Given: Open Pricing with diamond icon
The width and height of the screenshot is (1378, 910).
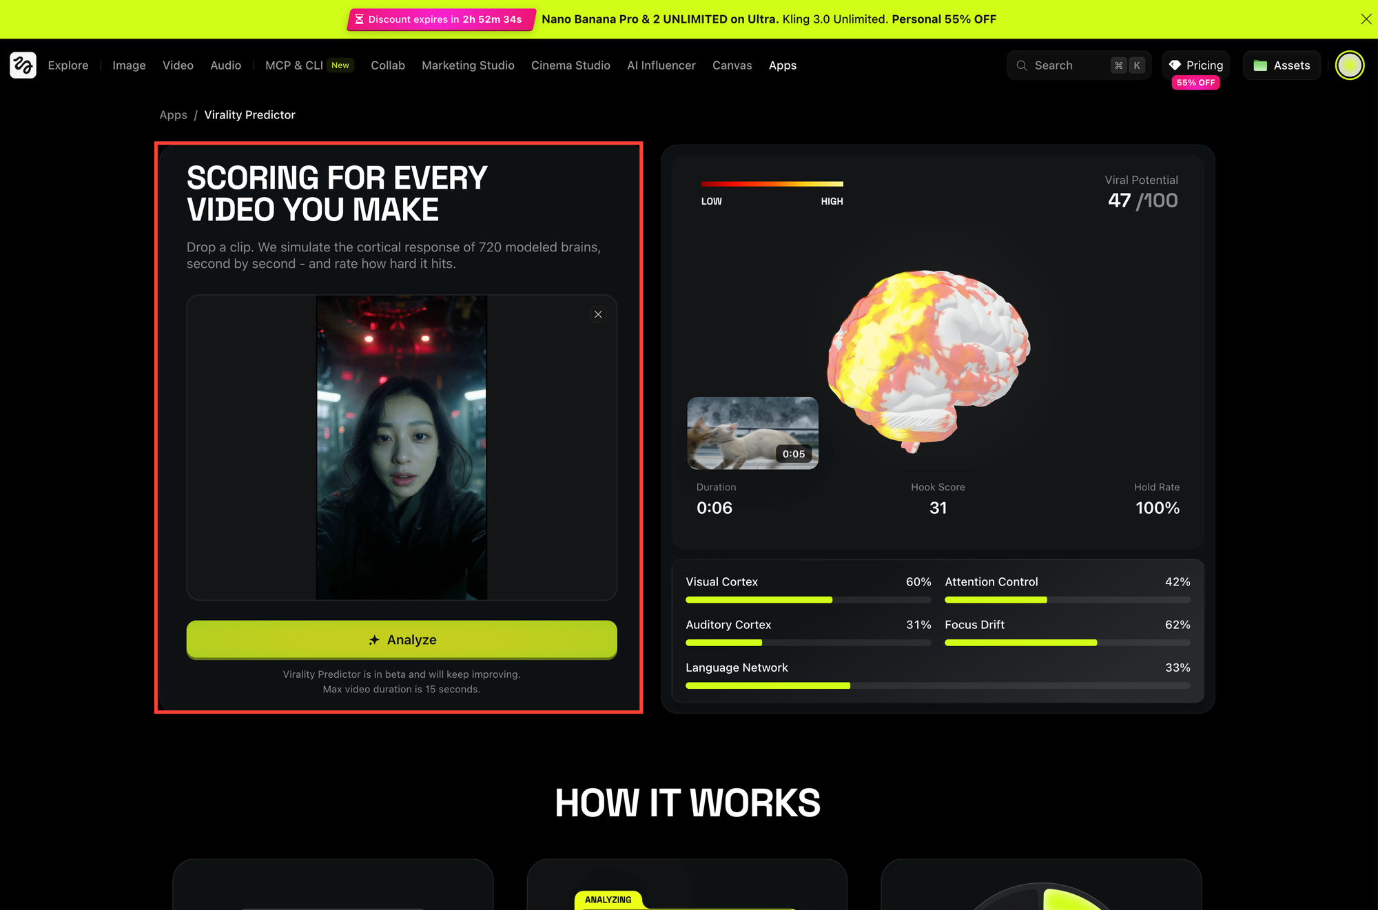Looking at the screenshot, I should coord(1196,65).
